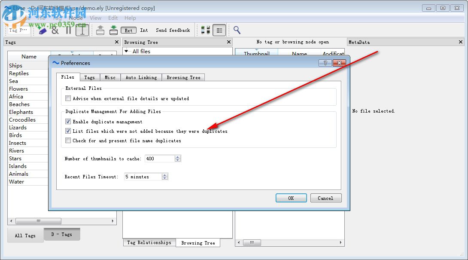Click the Thumbnail column header in file list

coord(257,53)
